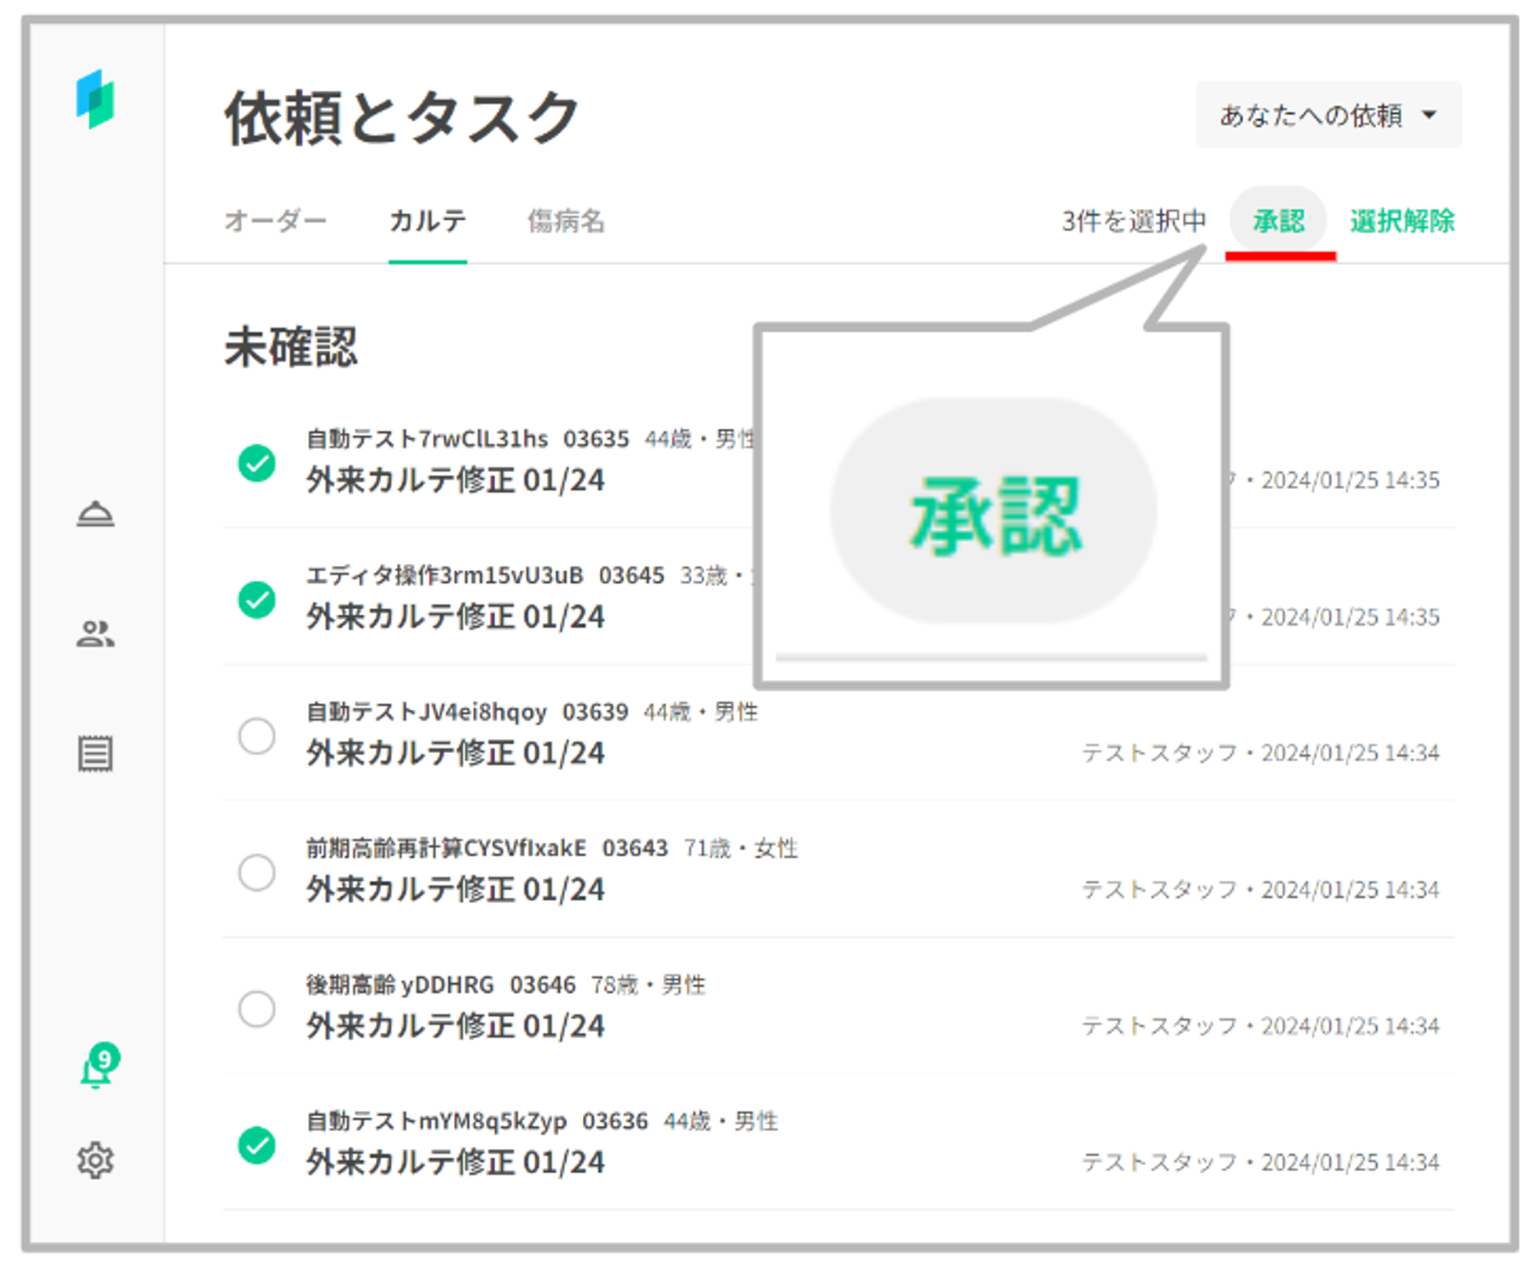Open the patients people icon
Image resolution: width=1540 pixels, height=1272 pixels.
pos(95,634)
